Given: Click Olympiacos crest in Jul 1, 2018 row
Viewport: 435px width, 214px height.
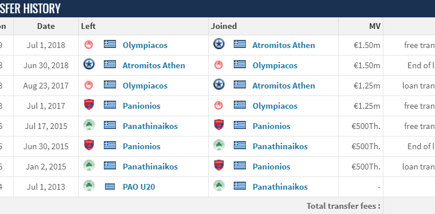Looking at the screenshot, I should pos(89,44).
